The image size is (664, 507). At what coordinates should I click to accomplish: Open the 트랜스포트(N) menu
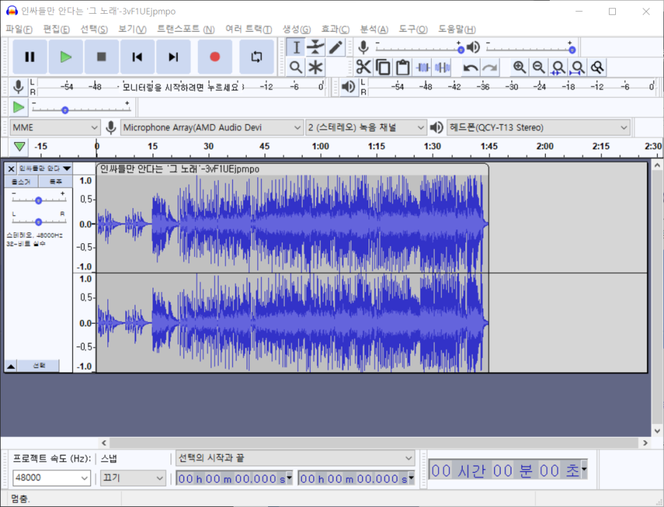(186, 30)
